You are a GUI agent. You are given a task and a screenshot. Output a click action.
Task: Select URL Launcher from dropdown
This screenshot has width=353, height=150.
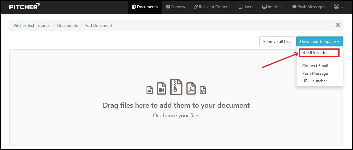(314, 81)
